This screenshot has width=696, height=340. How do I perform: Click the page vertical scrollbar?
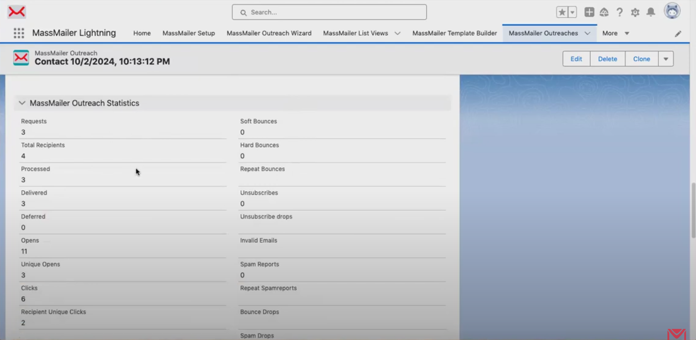[693, 210]
